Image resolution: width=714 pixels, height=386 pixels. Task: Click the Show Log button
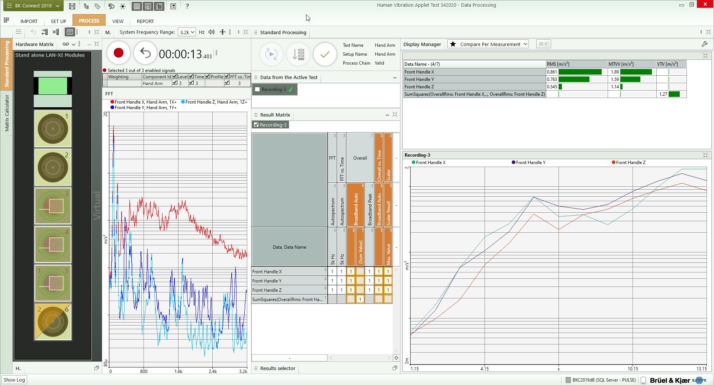(x=14, y=380)
